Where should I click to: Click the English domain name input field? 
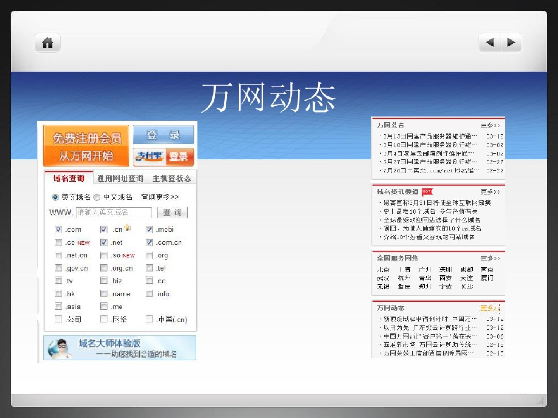pos(114,212)
